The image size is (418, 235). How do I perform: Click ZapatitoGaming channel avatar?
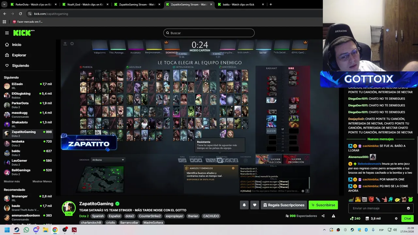click(69, 208)
